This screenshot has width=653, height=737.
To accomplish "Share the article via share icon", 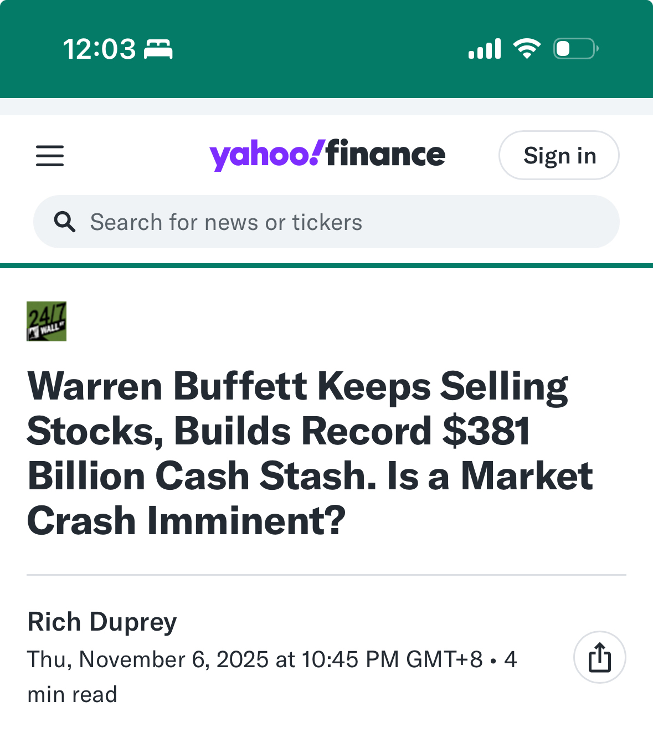I will click(x=599, y=657).
